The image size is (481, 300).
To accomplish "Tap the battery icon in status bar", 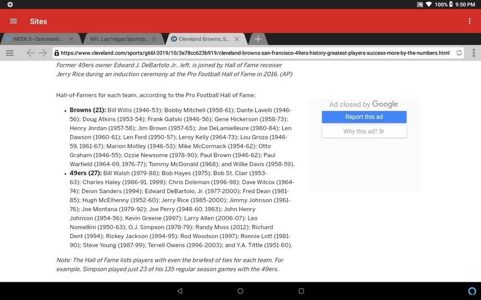I will click(451, 4).
